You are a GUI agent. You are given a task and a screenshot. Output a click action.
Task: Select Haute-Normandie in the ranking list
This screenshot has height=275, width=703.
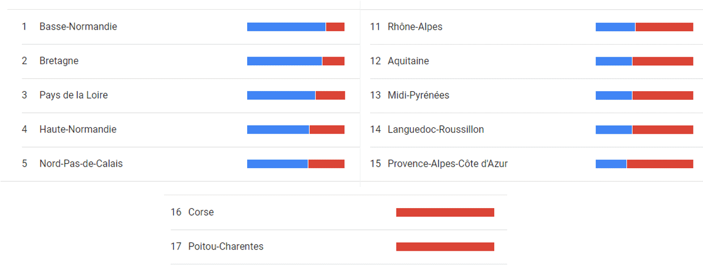[x=183, y=129]
